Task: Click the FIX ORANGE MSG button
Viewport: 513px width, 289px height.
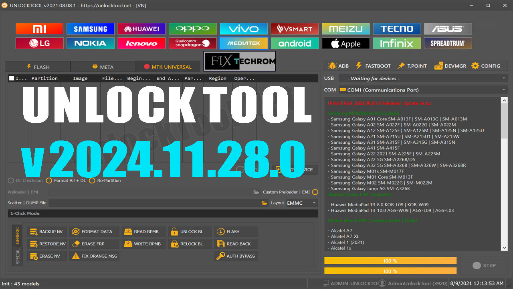Action: 94,256
